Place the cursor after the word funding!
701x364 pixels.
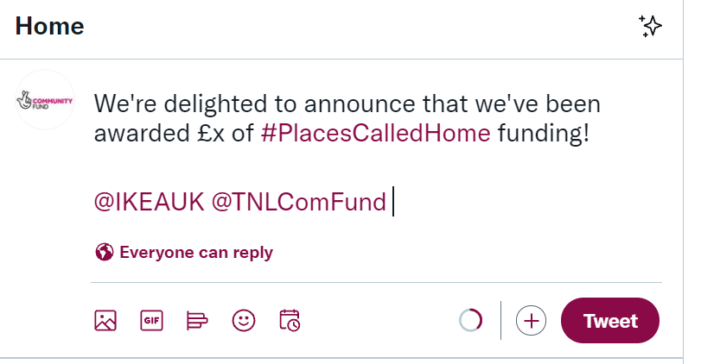click(591, 134)
